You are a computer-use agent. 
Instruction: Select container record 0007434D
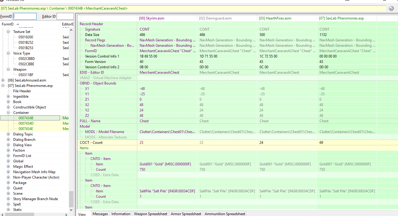pos(26,123)
